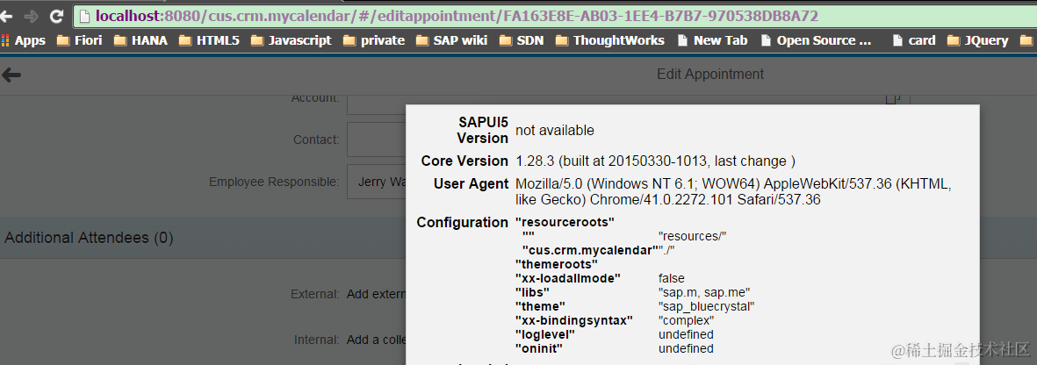Image resolution: width=1037 pixels, height=365 pixels.
Task: Click the User Agent Mozilla string
Action: pyautogui.click(x=733, y=192)
